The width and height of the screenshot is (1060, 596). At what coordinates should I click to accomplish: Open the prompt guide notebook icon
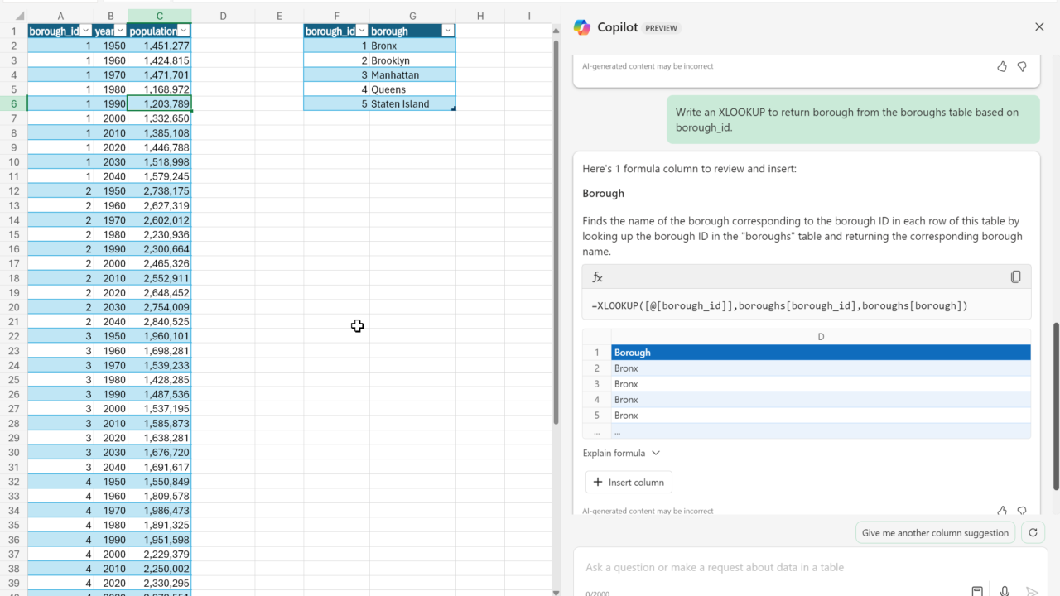977,591
